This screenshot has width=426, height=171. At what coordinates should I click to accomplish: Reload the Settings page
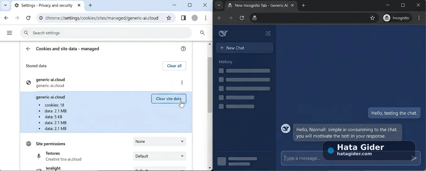pyautogui.click(x=28, y=18)
